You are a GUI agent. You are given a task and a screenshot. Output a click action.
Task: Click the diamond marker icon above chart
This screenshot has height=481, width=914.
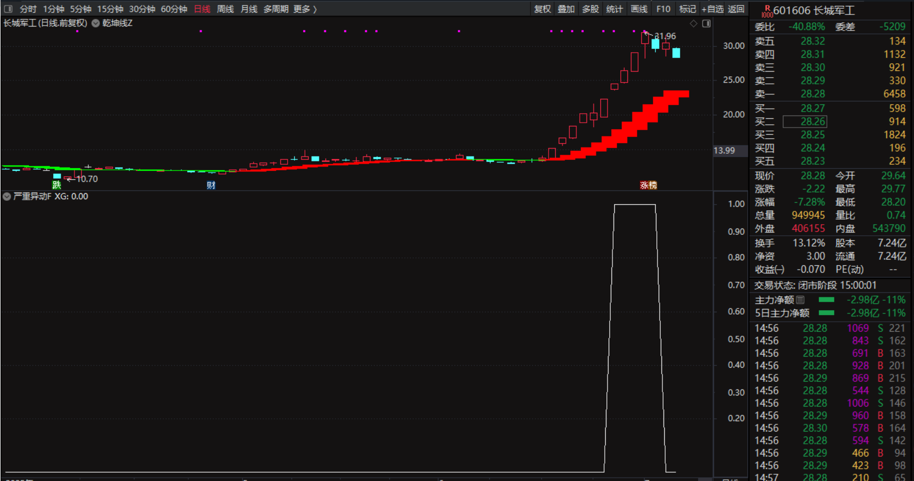[x=694, y=23]
